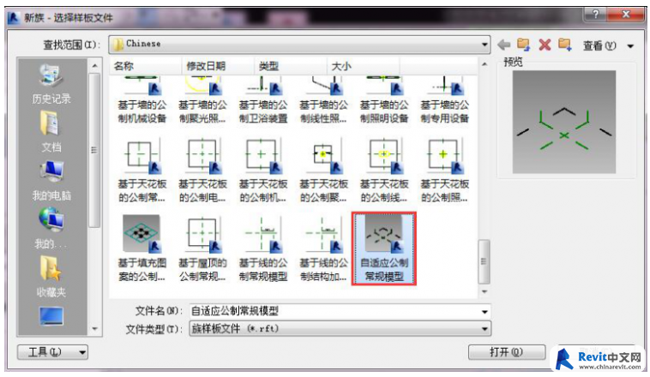Select 自适应公制常规模型 template

pyautogui.click(x=384, y=248)
